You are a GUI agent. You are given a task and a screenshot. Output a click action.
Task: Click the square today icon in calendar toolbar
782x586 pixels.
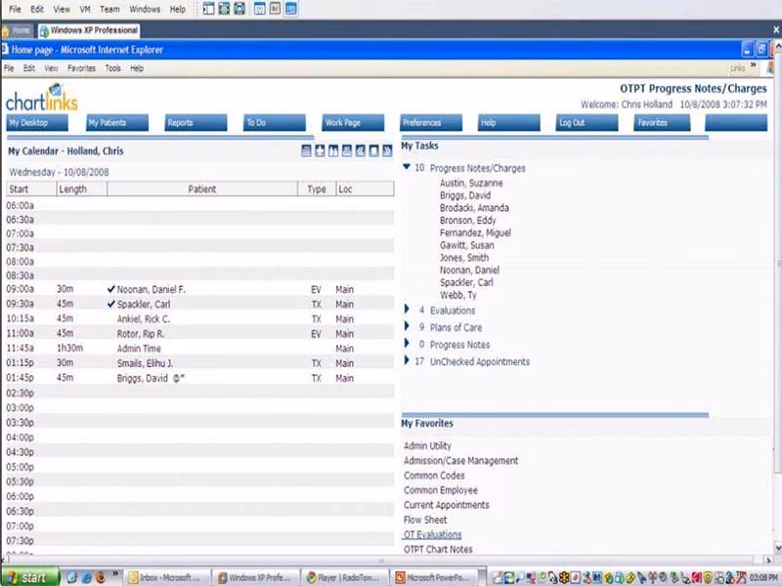373,151
